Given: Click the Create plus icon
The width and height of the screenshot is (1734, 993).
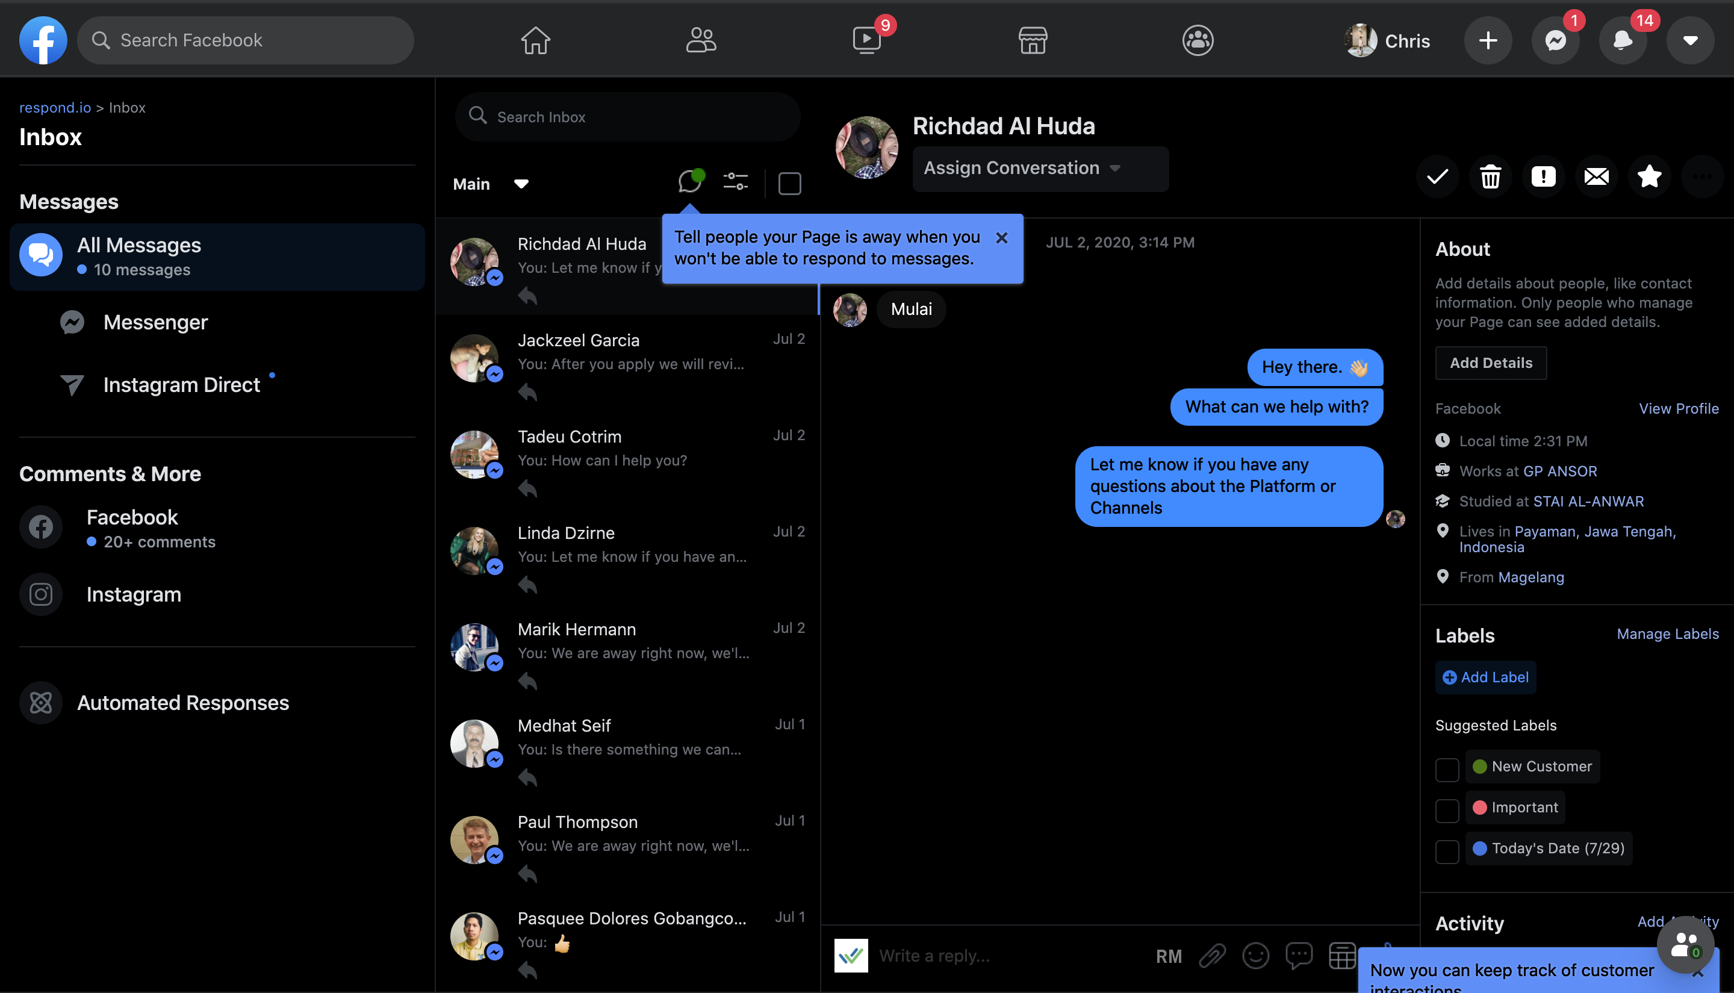Looking at the screenshot, I should 1488,40.
